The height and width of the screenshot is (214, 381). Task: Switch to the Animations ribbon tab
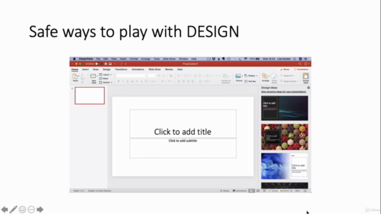[138, 70]
